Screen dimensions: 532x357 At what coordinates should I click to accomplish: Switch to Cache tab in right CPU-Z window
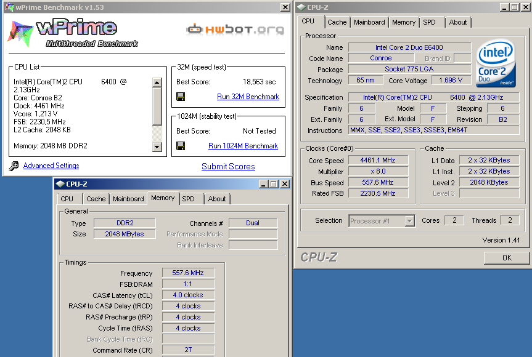337,22
